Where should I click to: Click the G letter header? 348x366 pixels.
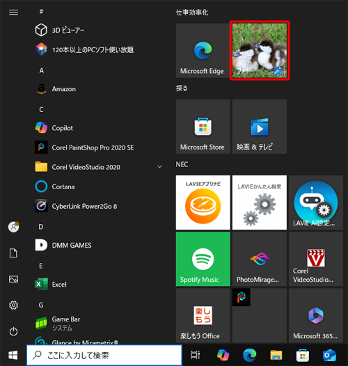click(x=41, y=305)
